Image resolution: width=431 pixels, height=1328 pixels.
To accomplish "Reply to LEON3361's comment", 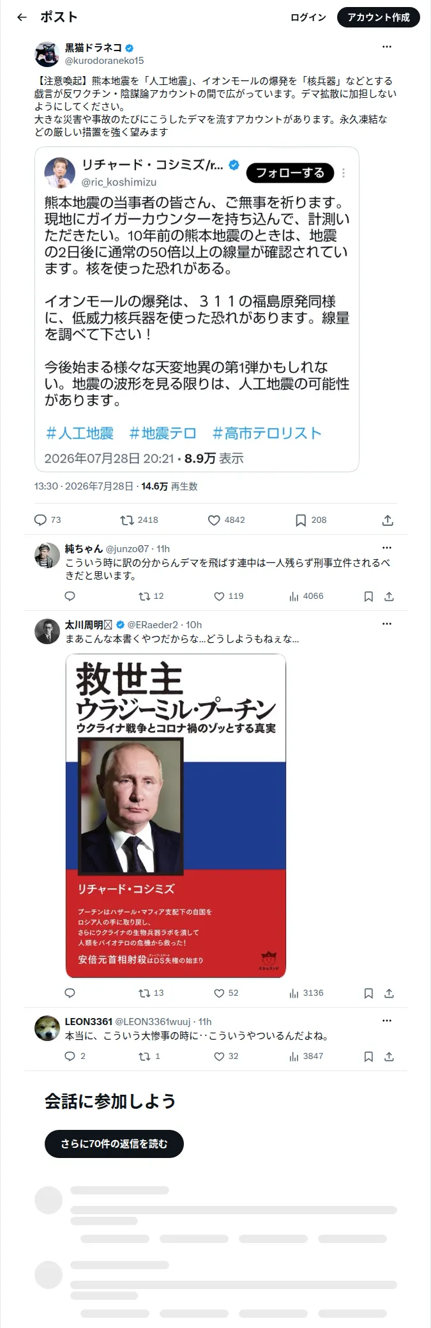I will coord(70,1056).
